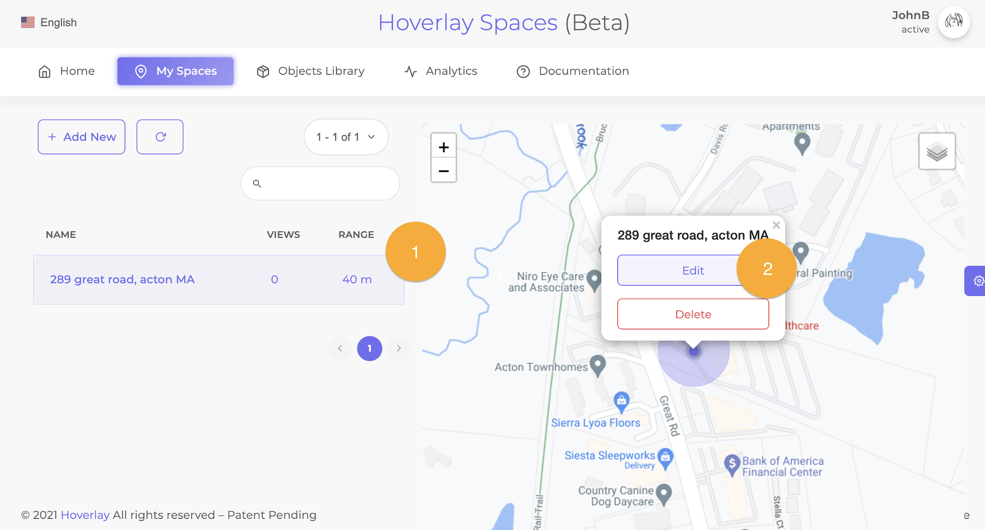Viewport: 985px width, 530px height.
Task: Open the map layers icon
Action: (937, 151)
